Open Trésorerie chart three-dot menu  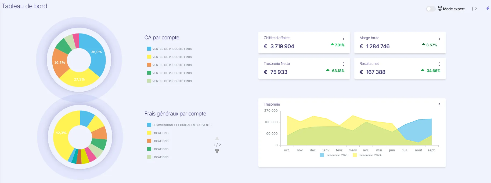tap(439, 105)
